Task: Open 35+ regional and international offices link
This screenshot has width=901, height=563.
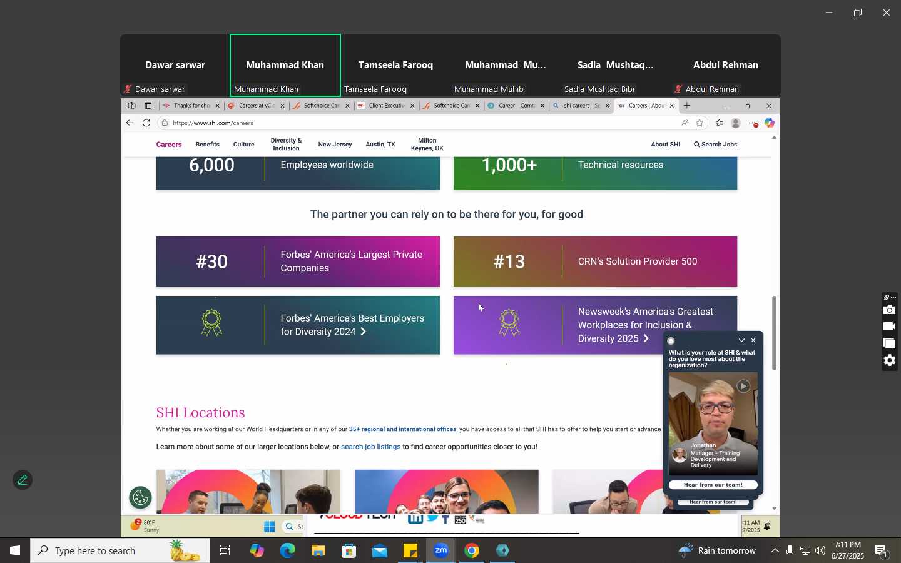Action: (x=402, y=429)
